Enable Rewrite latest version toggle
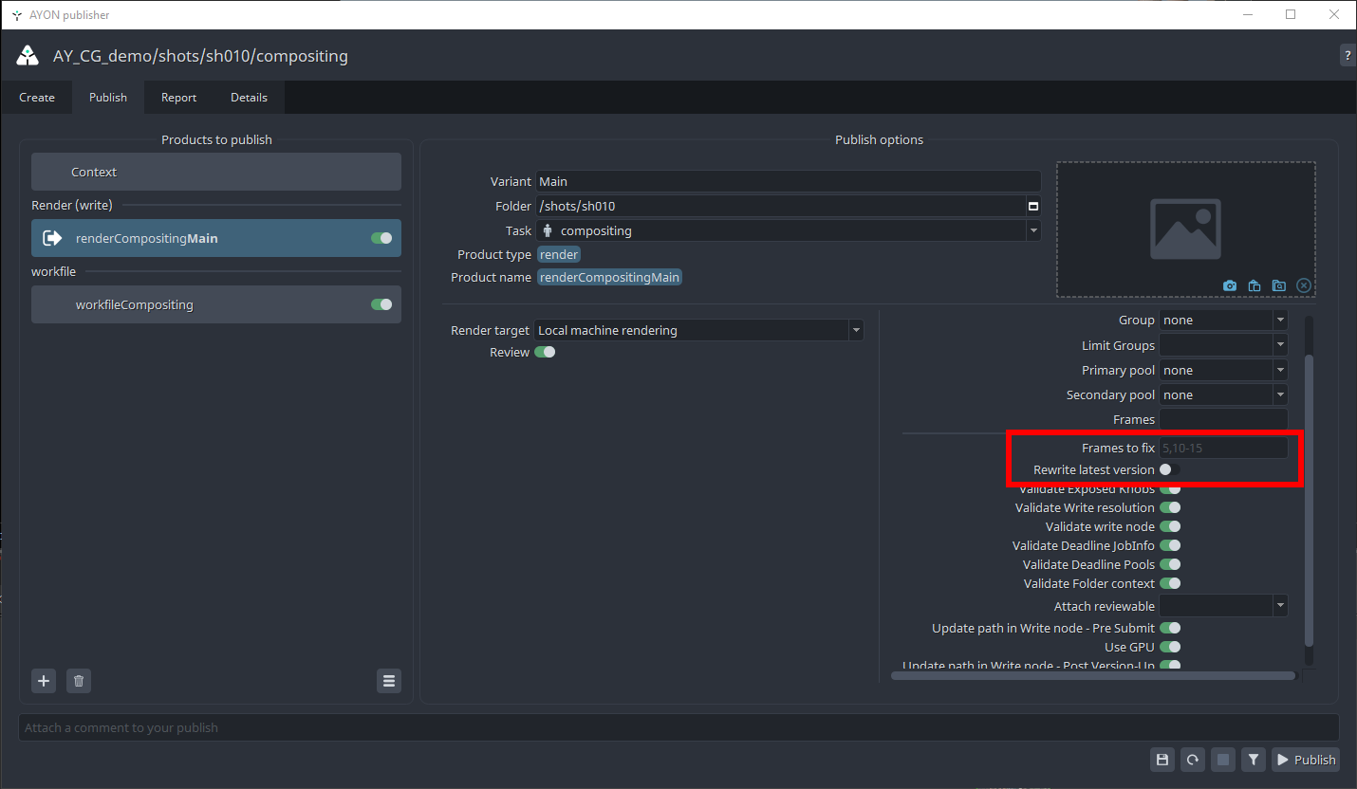 (1170, 469)
